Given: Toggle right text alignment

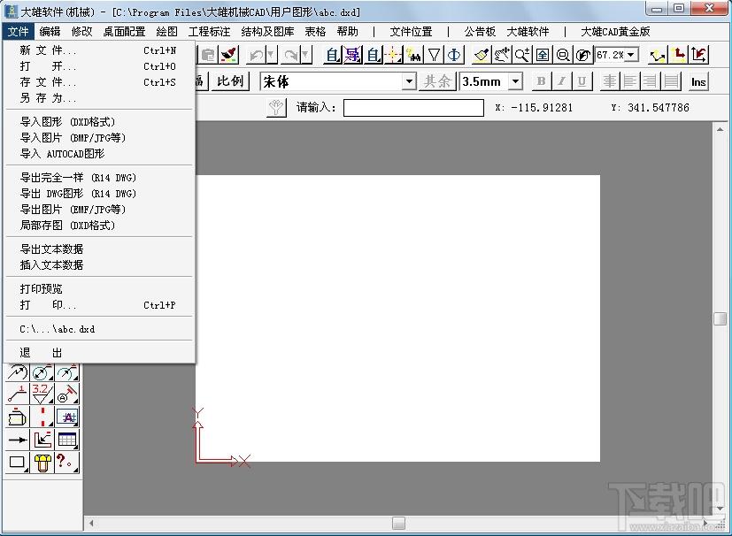Looking at the screenshot, I should point(651,81).
